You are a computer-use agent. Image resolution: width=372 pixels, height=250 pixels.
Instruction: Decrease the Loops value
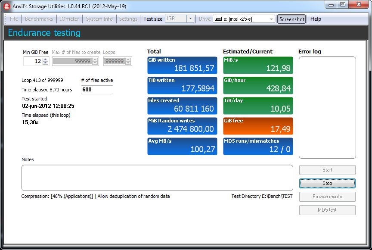click(x=128, y=63)
